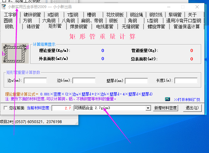
Task: Click the 外表面积(m2/m) result value
Action: click(103, 59)
